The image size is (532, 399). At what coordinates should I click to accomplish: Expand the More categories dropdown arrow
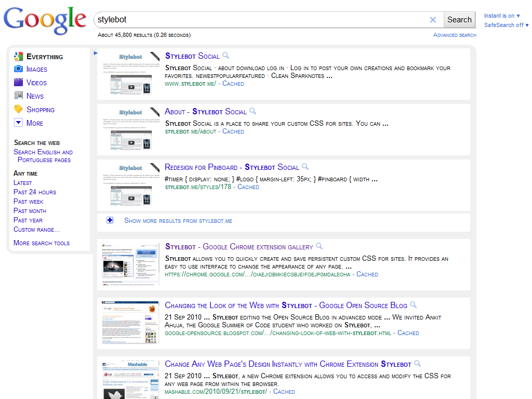(x=18, y=123)
